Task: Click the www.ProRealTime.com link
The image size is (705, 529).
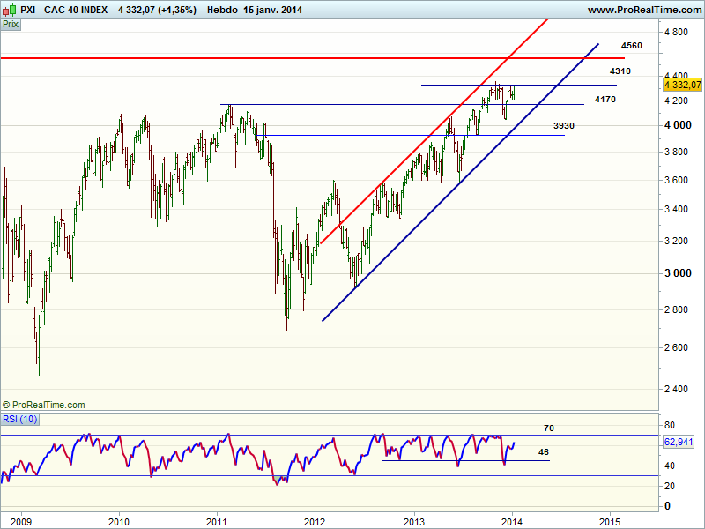Action: point(643,10)
